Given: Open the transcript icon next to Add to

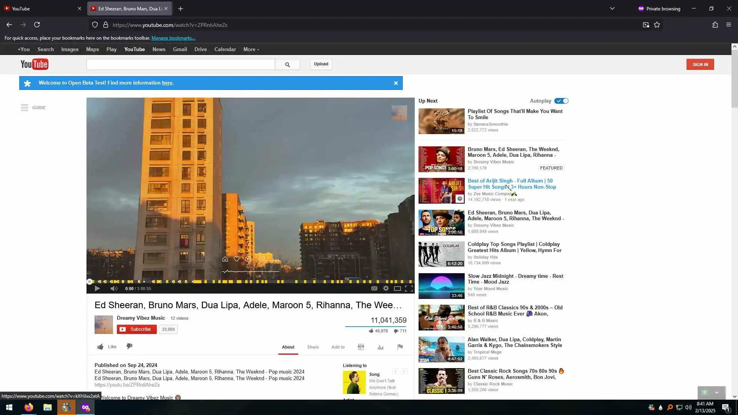Looking at the screenshot, I should point(361,347).
